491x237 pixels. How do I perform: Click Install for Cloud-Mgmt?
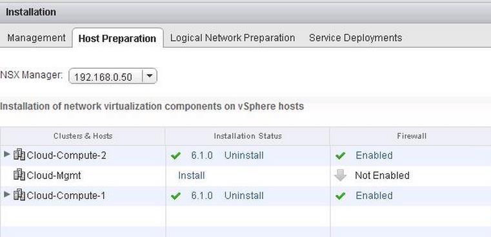192,175
